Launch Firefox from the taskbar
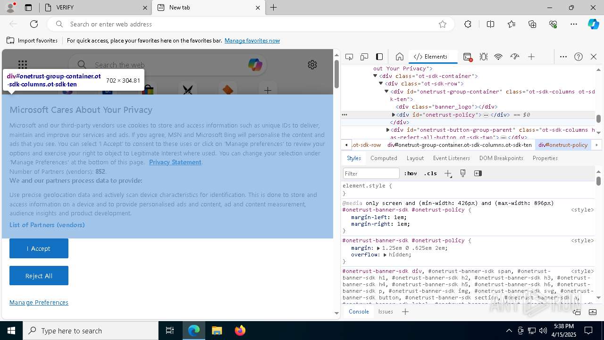The height and width of the screenshot is (340, 604). point(240,331)
